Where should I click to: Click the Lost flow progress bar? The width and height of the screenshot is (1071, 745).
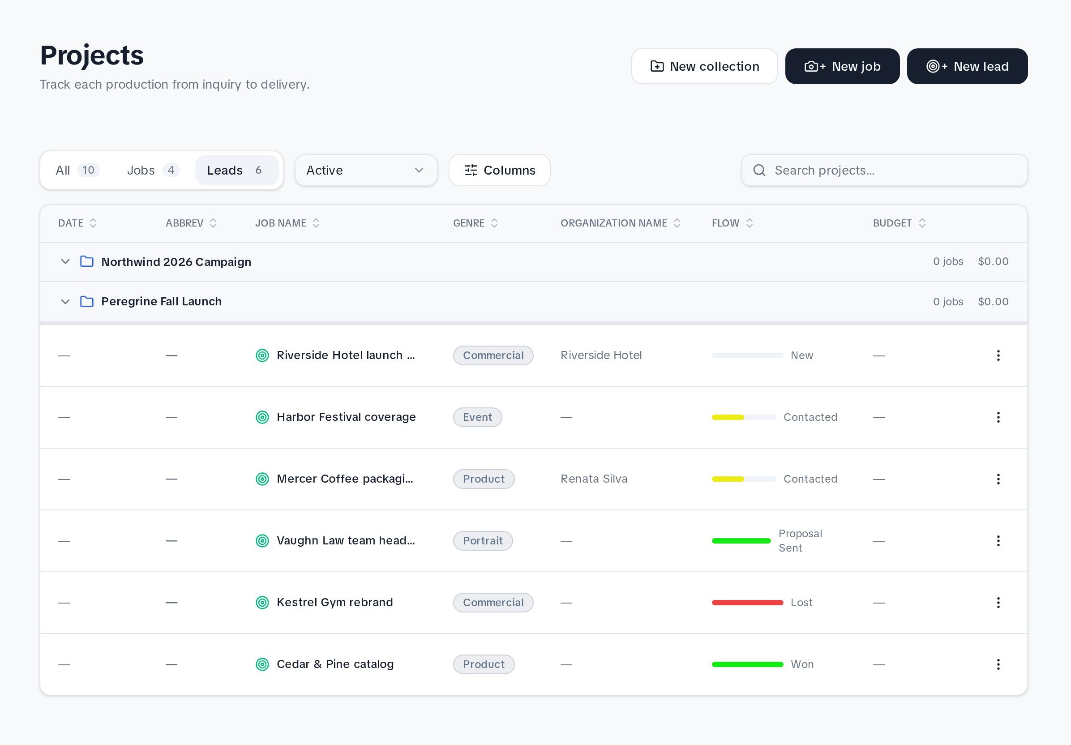[747, 602]
